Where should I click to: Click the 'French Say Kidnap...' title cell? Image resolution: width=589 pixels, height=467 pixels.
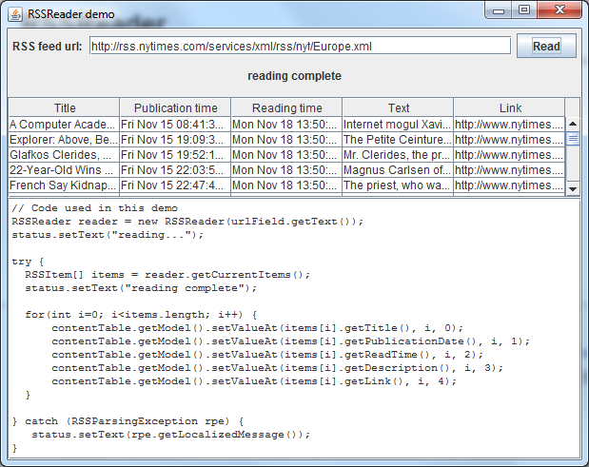[x=63, y=185]
